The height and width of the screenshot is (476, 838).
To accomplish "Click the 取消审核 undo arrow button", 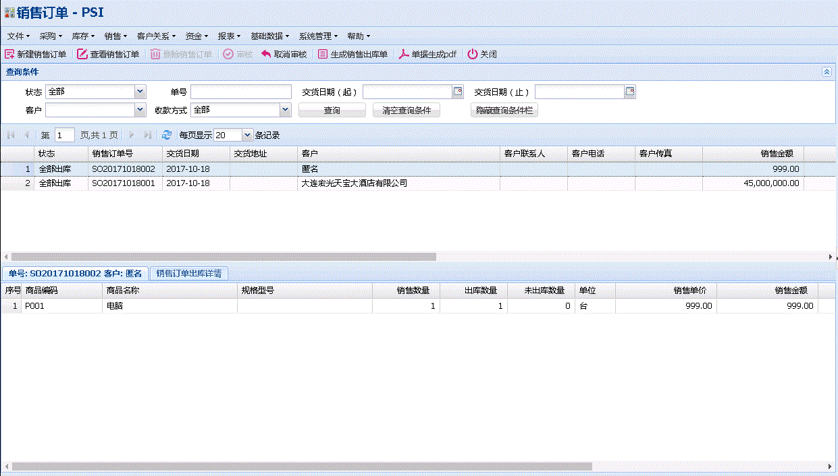I will click(284, 55).
